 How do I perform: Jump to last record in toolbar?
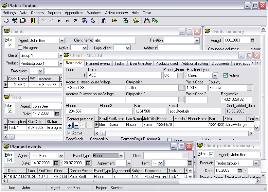coord(67,21)
